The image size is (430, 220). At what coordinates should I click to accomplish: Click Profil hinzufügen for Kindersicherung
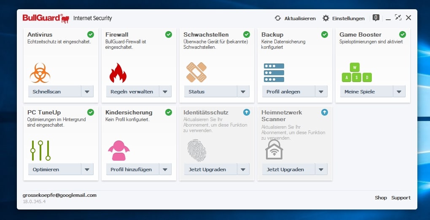[132, 170]
